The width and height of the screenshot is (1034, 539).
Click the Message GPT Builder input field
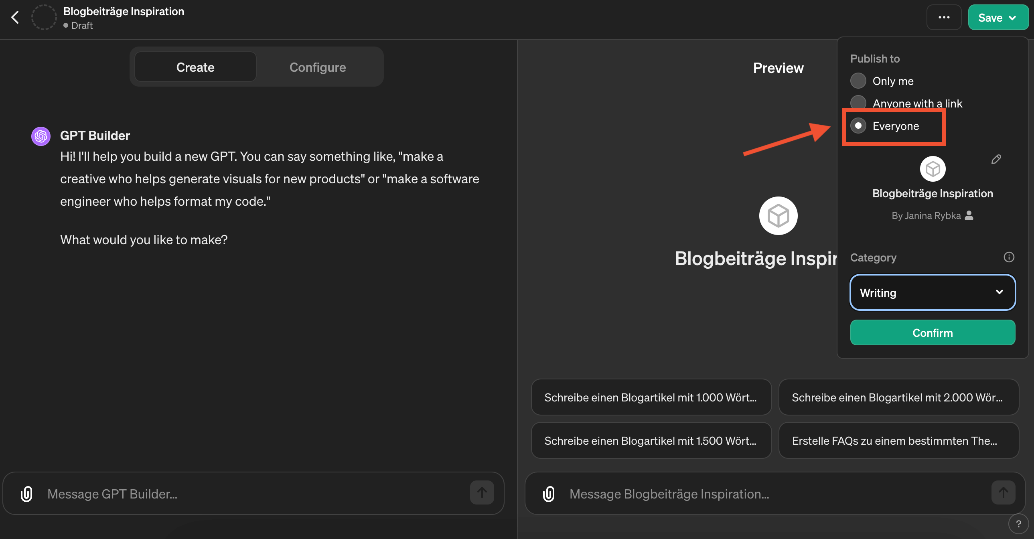pos(253,493)
